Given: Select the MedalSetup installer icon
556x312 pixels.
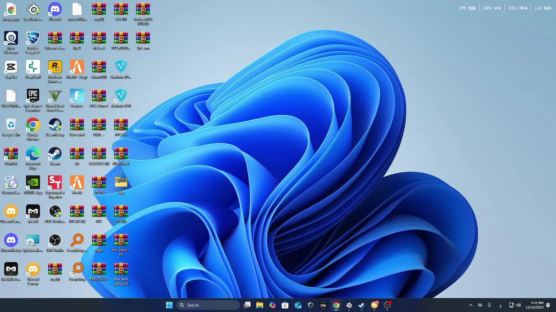Looking at the screenshot, I should coord(11,272).
